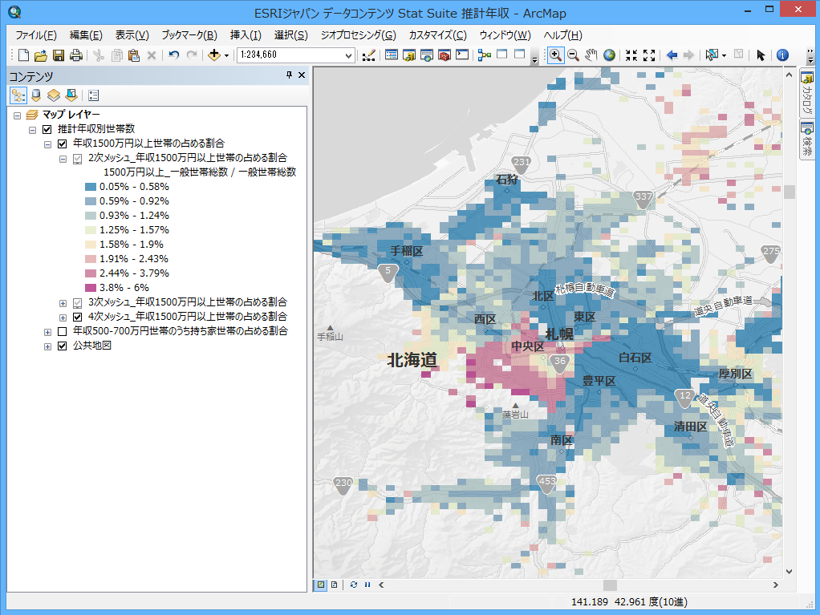Launch the ModelBuilder window

(x=485, y=55)
